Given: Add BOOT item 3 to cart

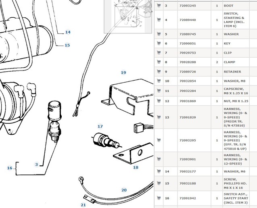Looking at the screenshot, I should pos(159,6).
